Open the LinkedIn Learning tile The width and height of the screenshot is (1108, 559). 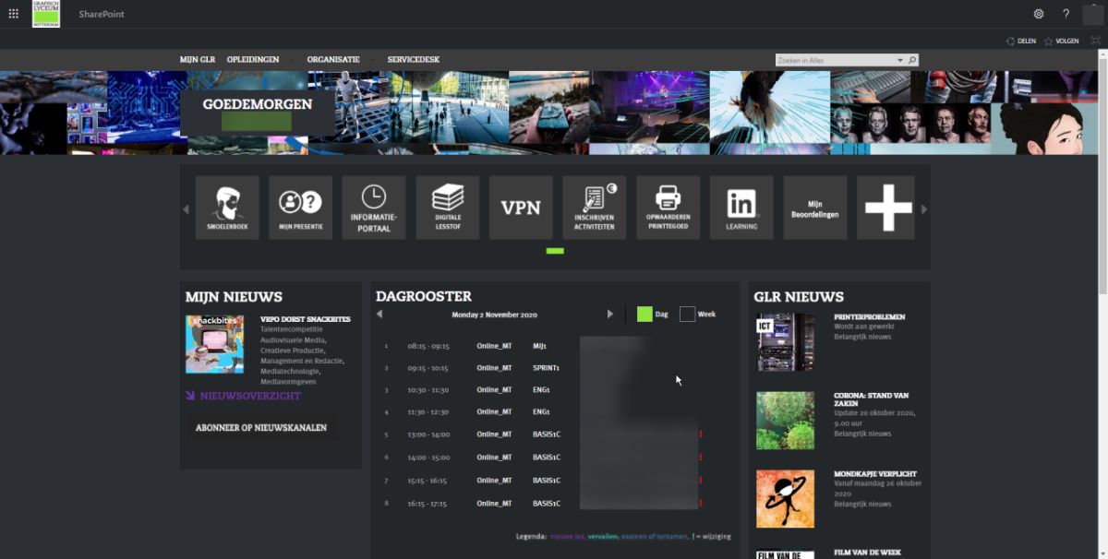(741, 208)
